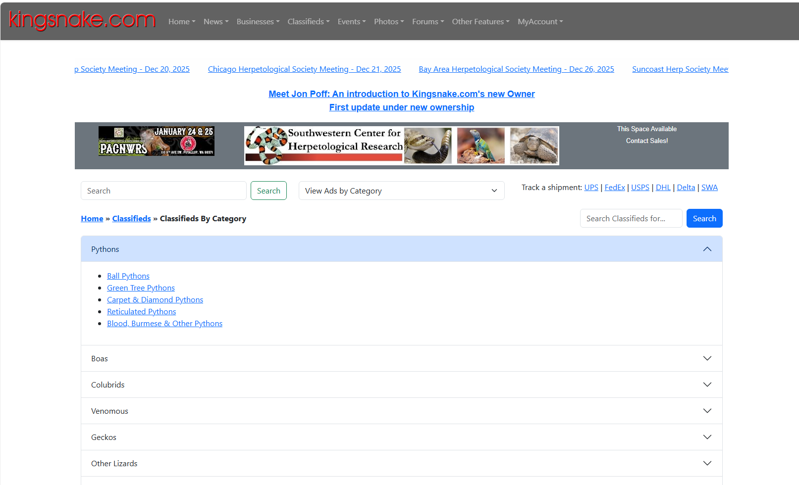Click the kingsnake.com logo

pos(82,20)
